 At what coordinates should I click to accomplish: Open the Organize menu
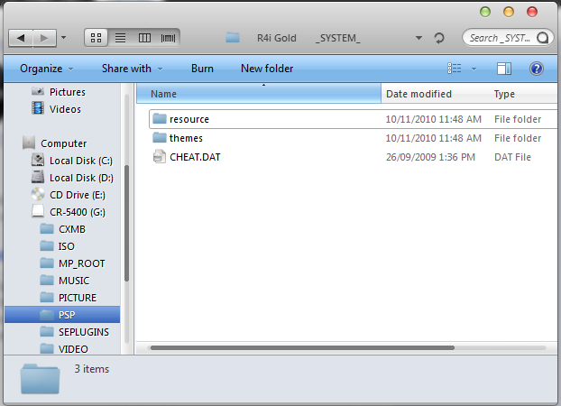coord(46,69)
